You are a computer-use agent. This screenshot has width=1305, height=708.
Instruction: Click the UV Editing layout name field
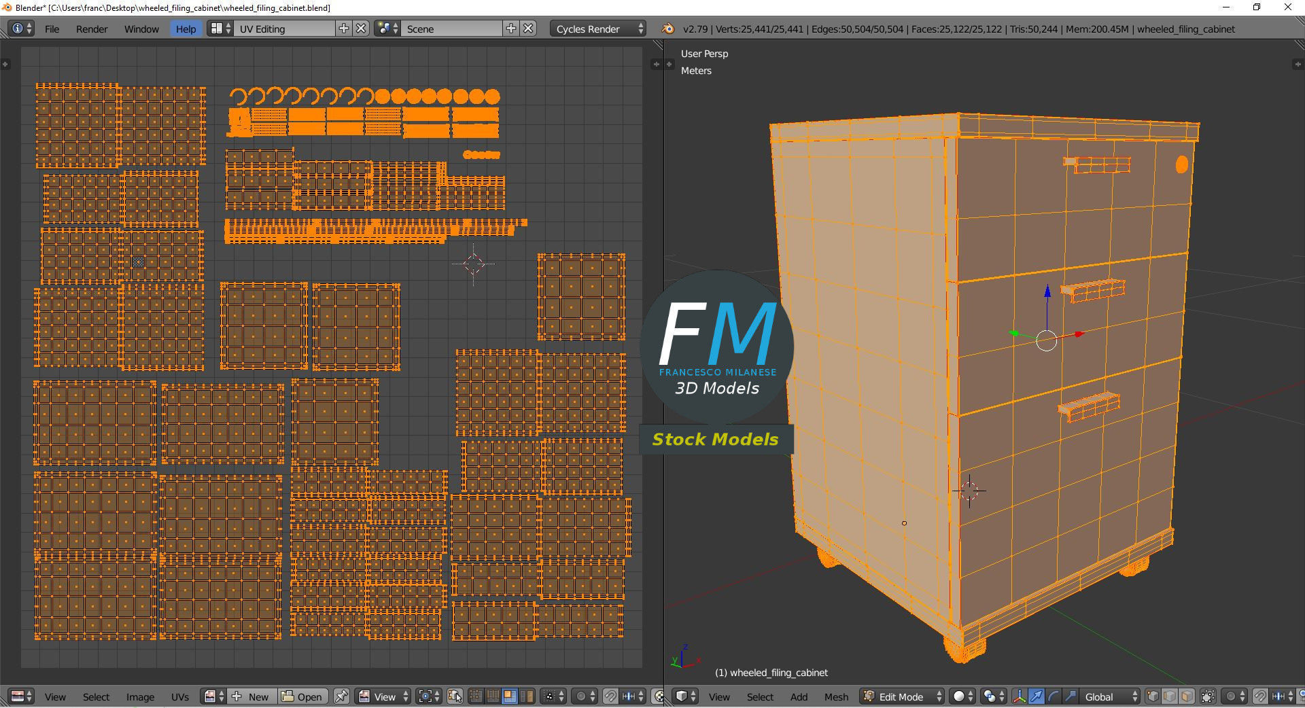tap(284, 29)
